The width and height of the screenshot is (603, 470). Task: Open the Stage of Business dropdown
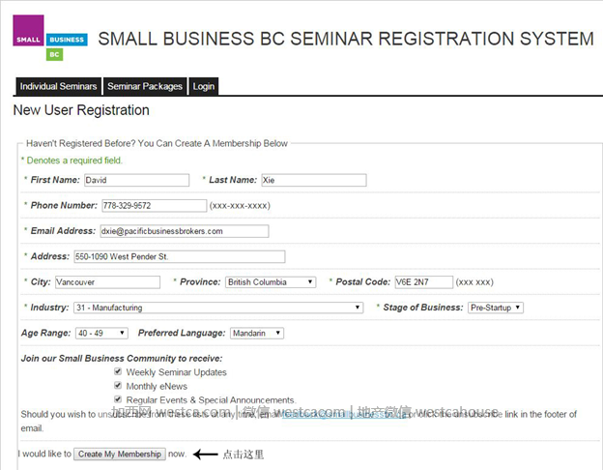496,308
